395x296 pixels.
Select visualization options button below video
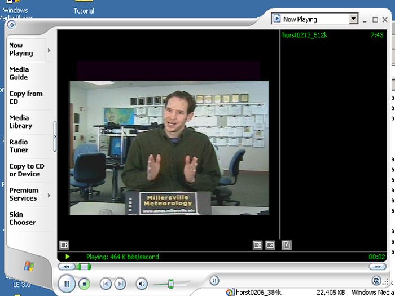tap(64, 245)
